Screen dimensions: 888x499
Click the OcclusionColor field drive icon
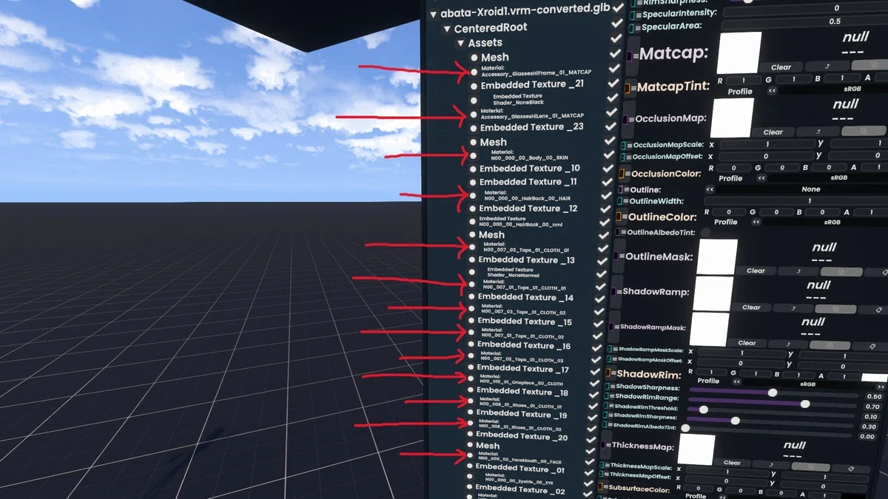point(623,174)
